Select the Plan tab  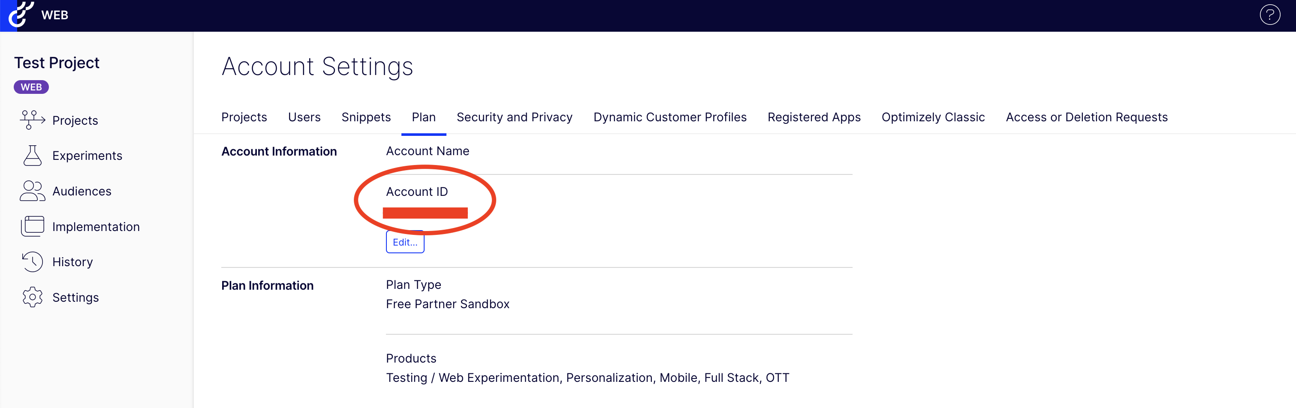click(x=424, y=117)
